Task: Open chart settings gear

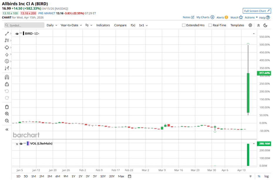Action: click(250, 25)
